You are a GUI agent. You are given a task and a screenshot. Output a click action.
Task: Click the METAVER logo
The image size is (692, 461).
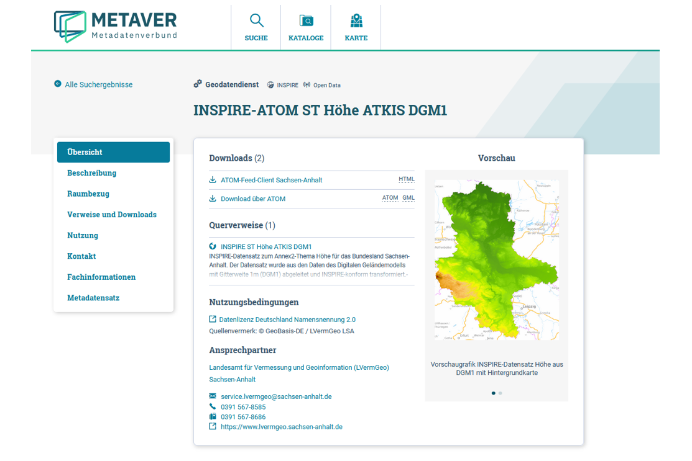pos(115,26)
